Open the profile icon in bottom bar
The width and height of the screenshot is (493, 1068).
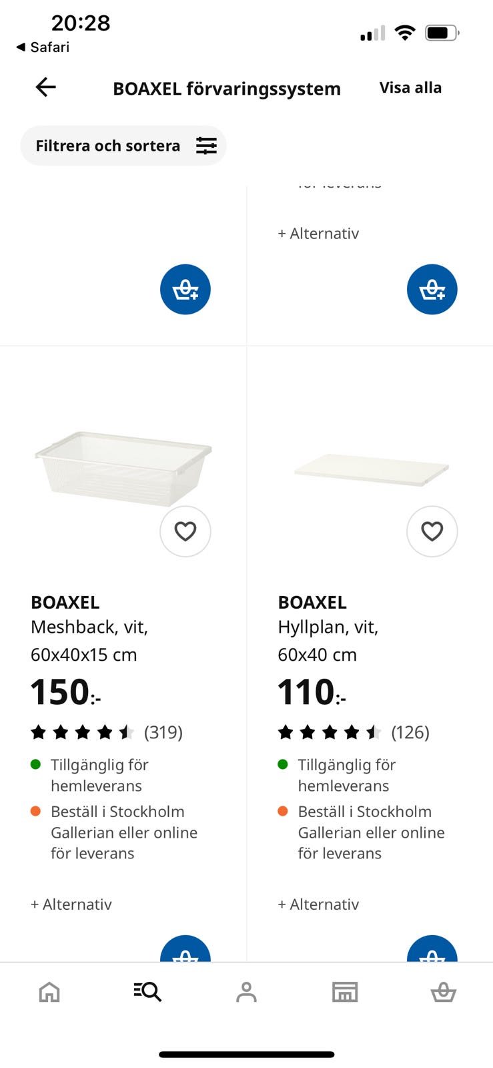[246, 992]
